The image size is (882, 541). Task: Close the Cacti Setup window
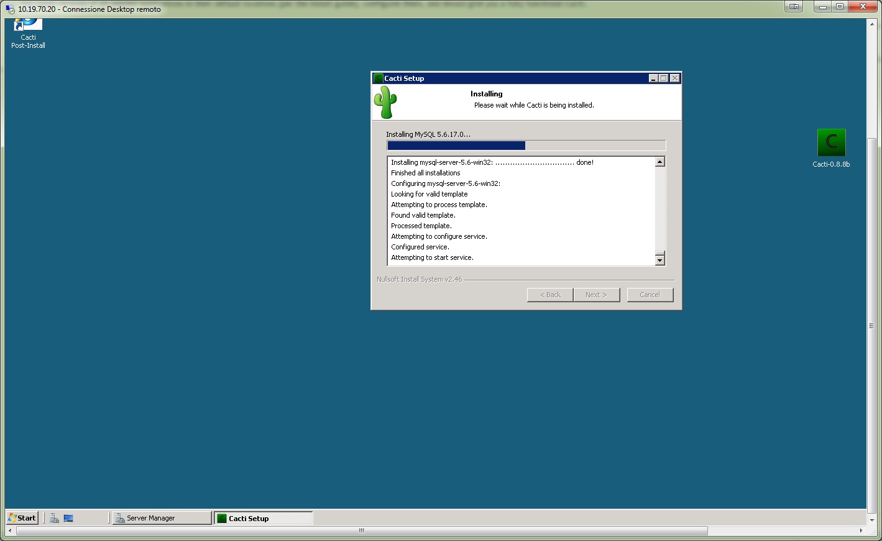click(675, 78)
